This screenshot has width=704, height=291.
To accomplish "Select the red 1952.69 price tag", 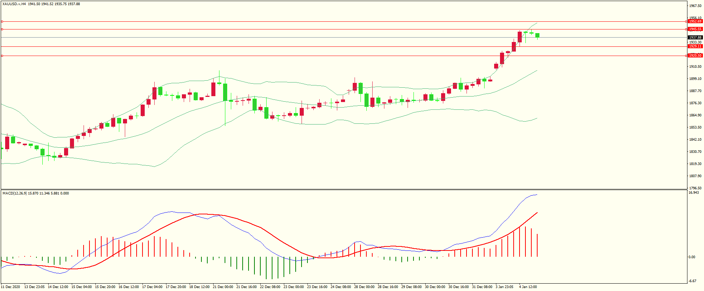I will [x=696, y=21].
